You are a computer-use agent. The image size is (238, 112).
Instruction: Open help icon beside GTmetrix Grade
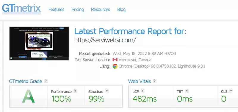[46, 81]
